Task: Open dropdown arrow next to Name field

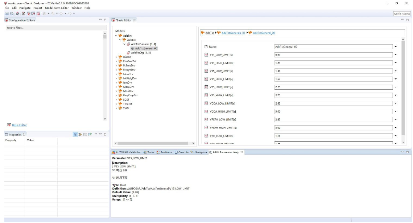Action: coord(396,47)
